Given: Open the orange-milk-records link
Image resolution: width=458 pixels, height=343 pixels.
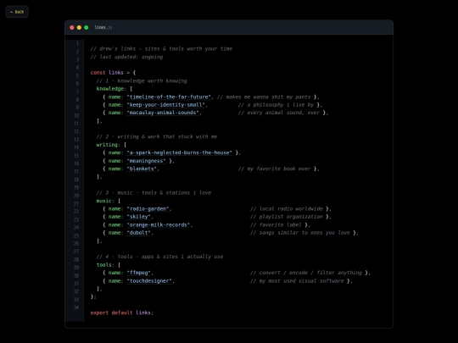Looking at the screenshot, I should pos(159,225).
